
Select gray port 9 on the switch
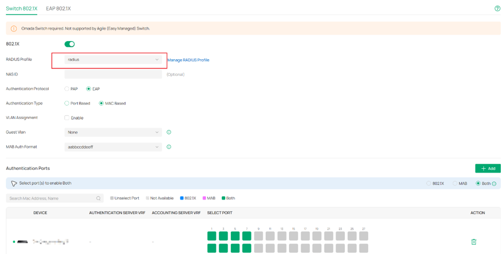[258, 236]
